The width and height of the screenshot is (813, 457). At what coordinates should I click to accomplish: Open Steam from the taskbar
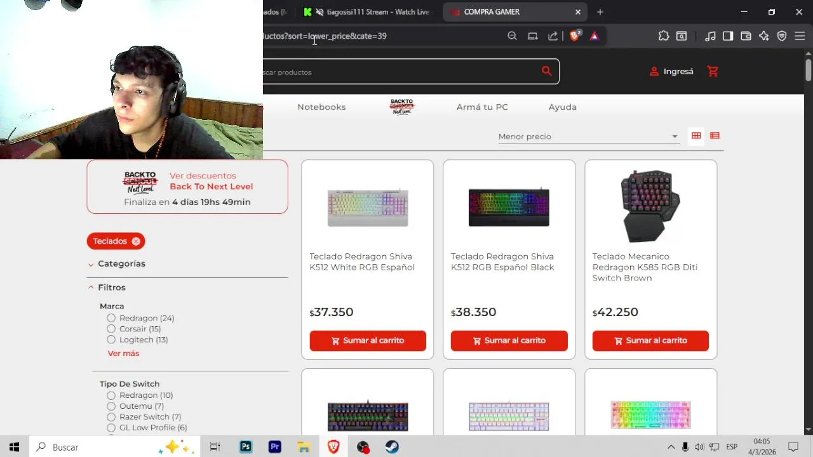(x=392, y=447)
